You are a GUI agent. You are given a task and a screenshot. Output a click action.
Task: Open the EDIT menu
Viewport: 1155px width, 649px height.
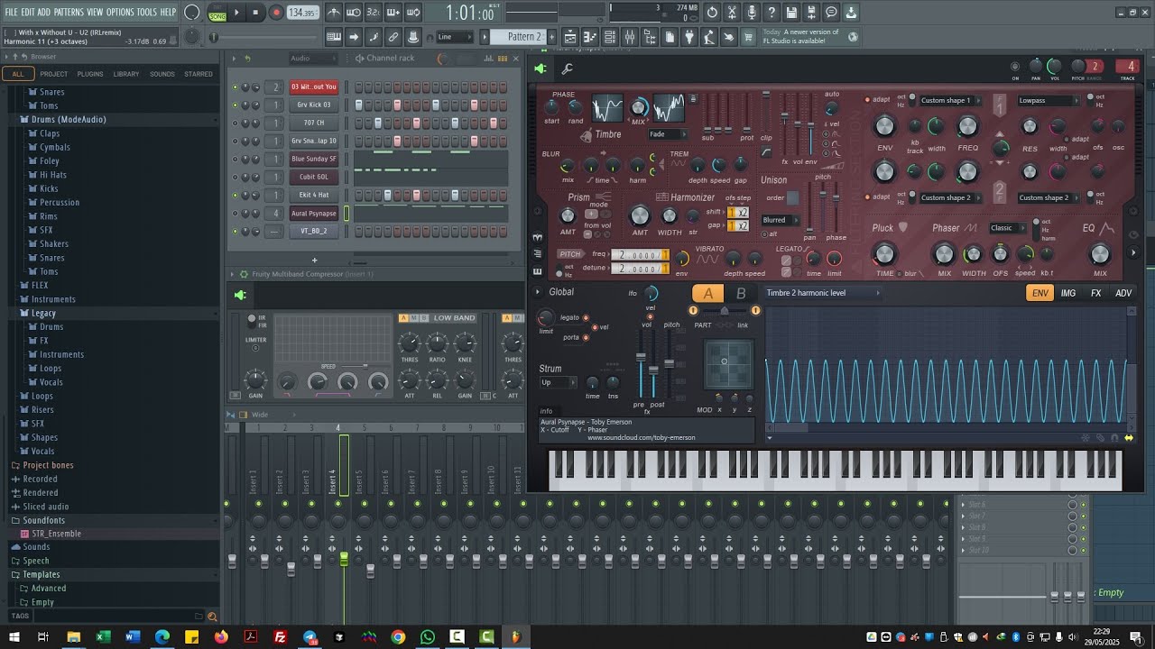coord(28,12)
